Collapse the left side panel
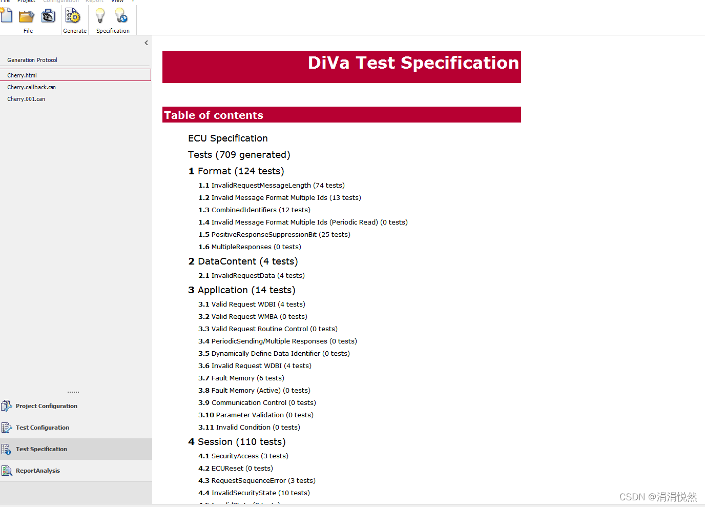705x507 pixels. 147,43
